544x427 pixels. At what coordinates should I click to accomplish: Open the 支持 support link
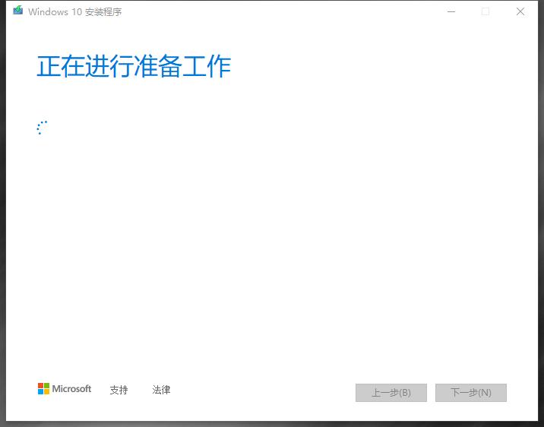coord(119,390)
